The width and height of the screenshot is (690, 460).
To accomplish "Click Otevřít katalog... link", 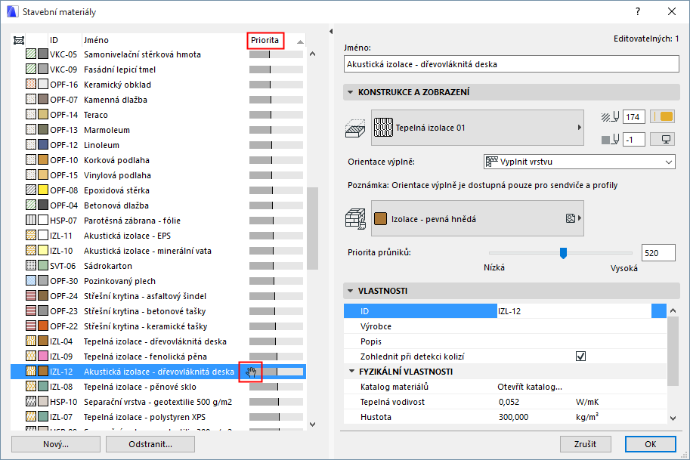I will pos(530,387).
